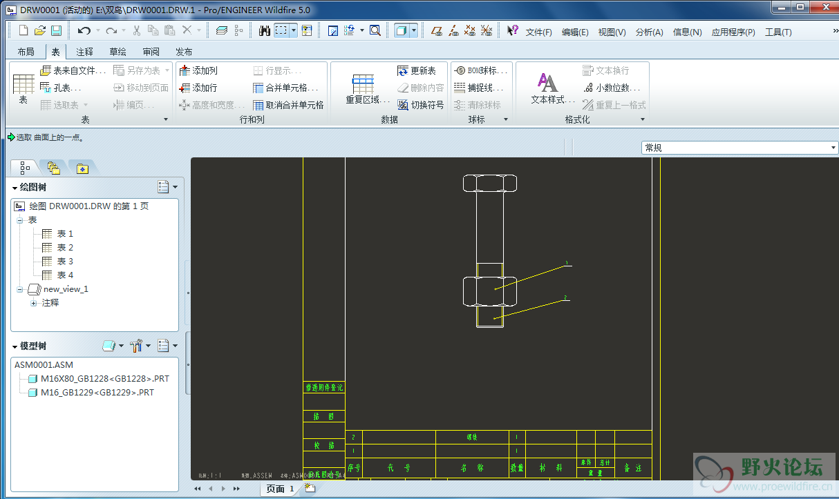The image size is (839, 499).
Task: Open the 工具(T) menu
Action: pyautogui.click(x=778, y=32)
